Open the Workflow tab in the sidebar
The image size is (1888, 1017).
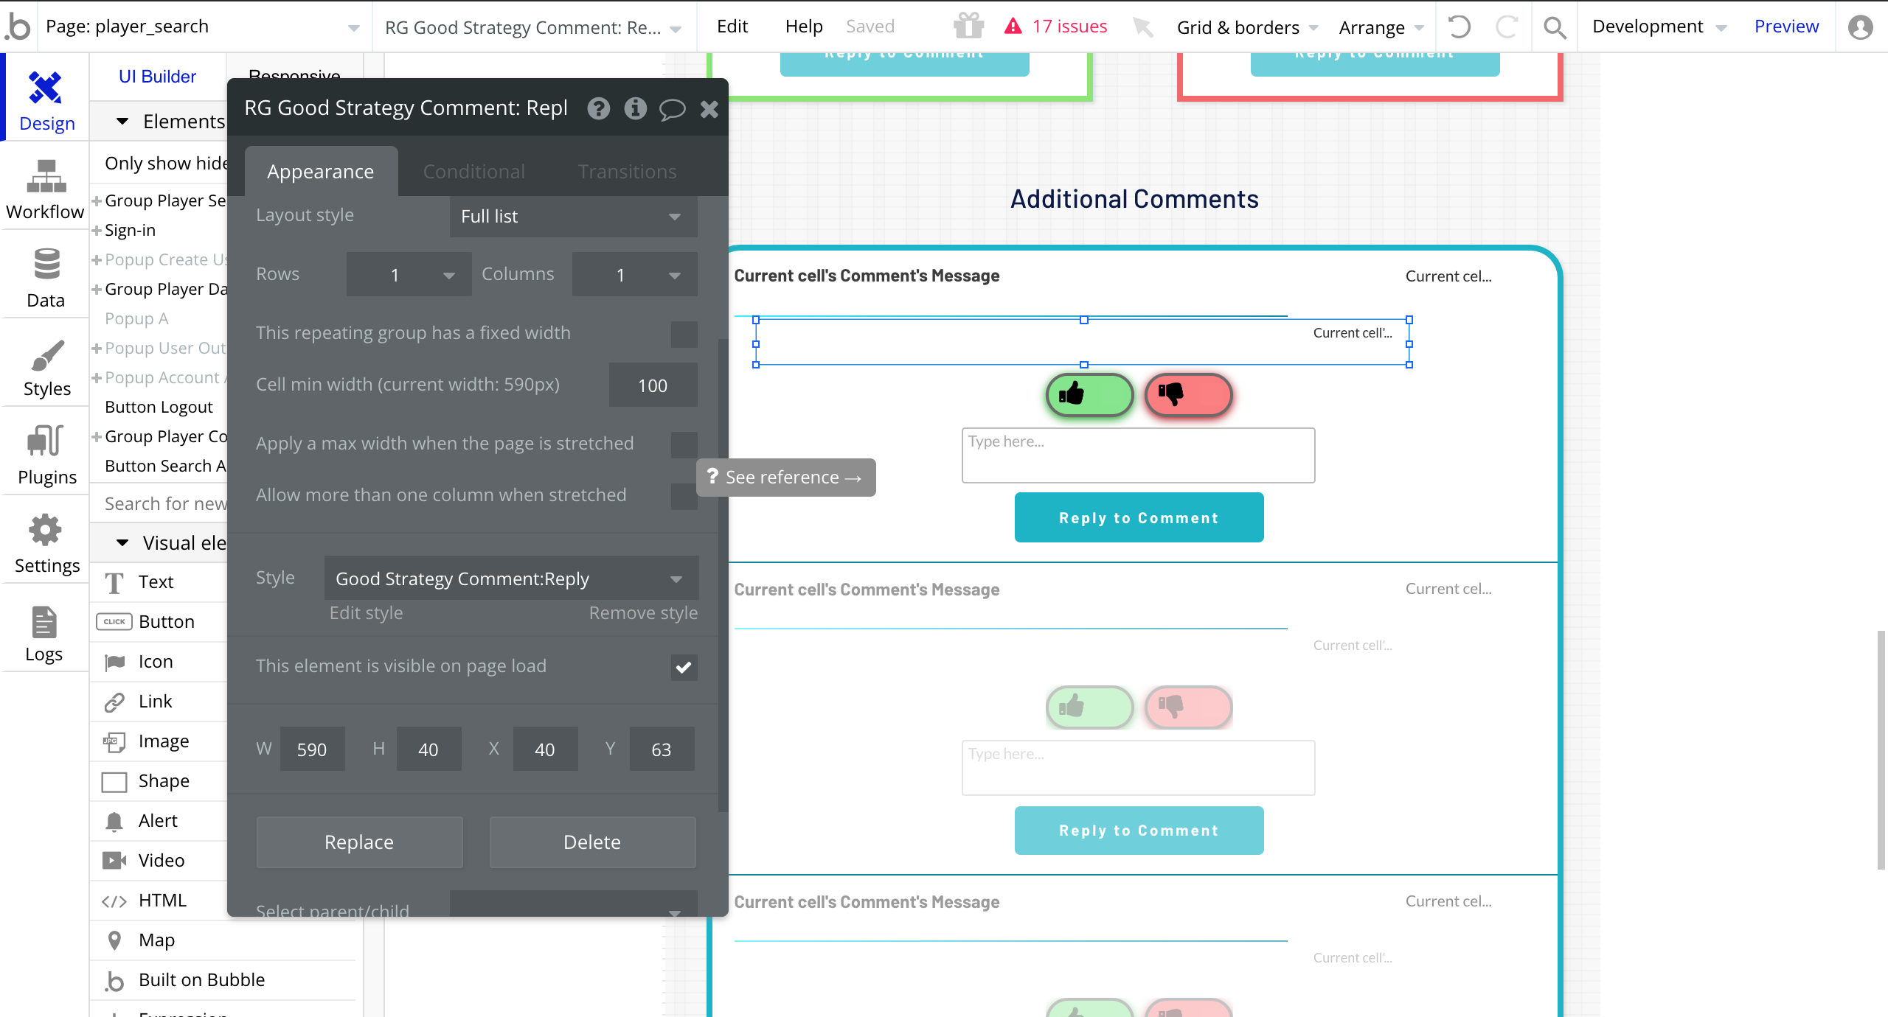click(45, 189)
